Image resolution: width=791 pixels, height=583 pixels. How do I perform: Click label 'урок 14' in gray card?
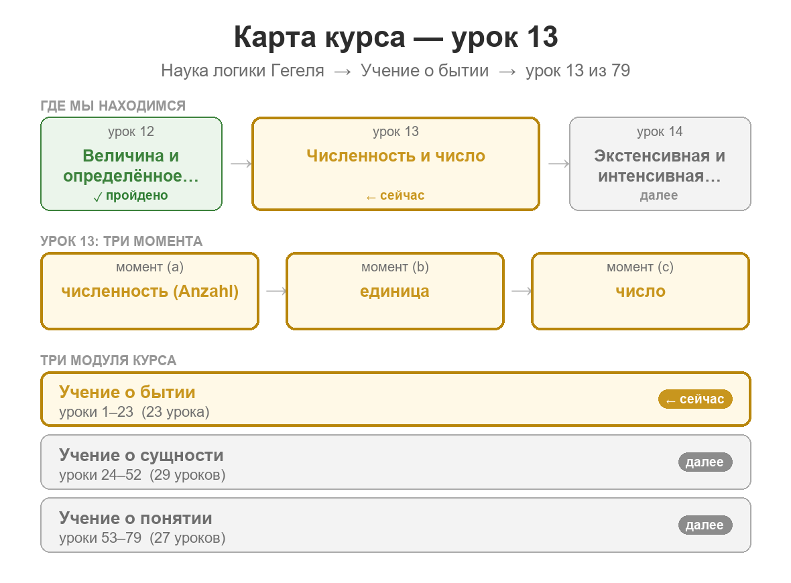[660, 131]
